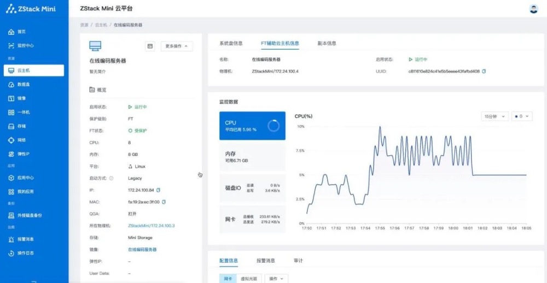The width and height of the screenshot is (547, 283).
Task: Switch to the 系统盘信息 tab
Action: pyautogui.click(x=231, y=43)
